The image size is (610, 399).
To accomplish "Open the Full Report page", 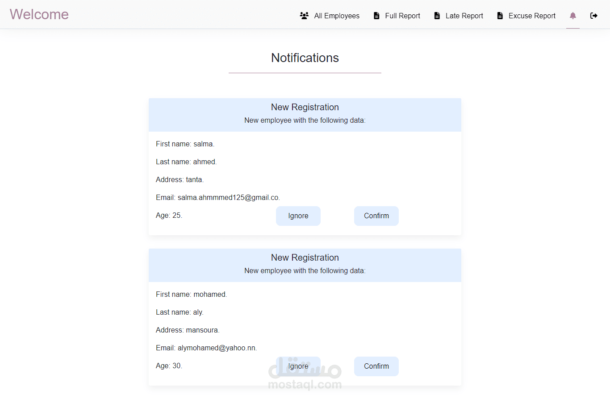I will [x=402, y=16].
